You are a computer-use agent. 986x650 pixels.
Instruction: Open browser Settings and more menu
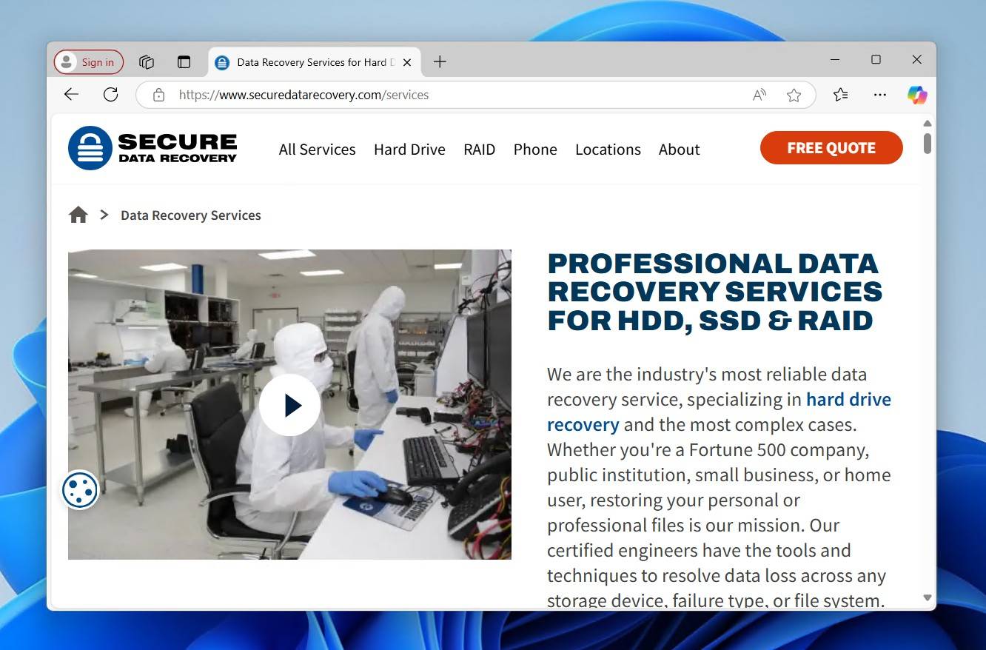point(879,95)
